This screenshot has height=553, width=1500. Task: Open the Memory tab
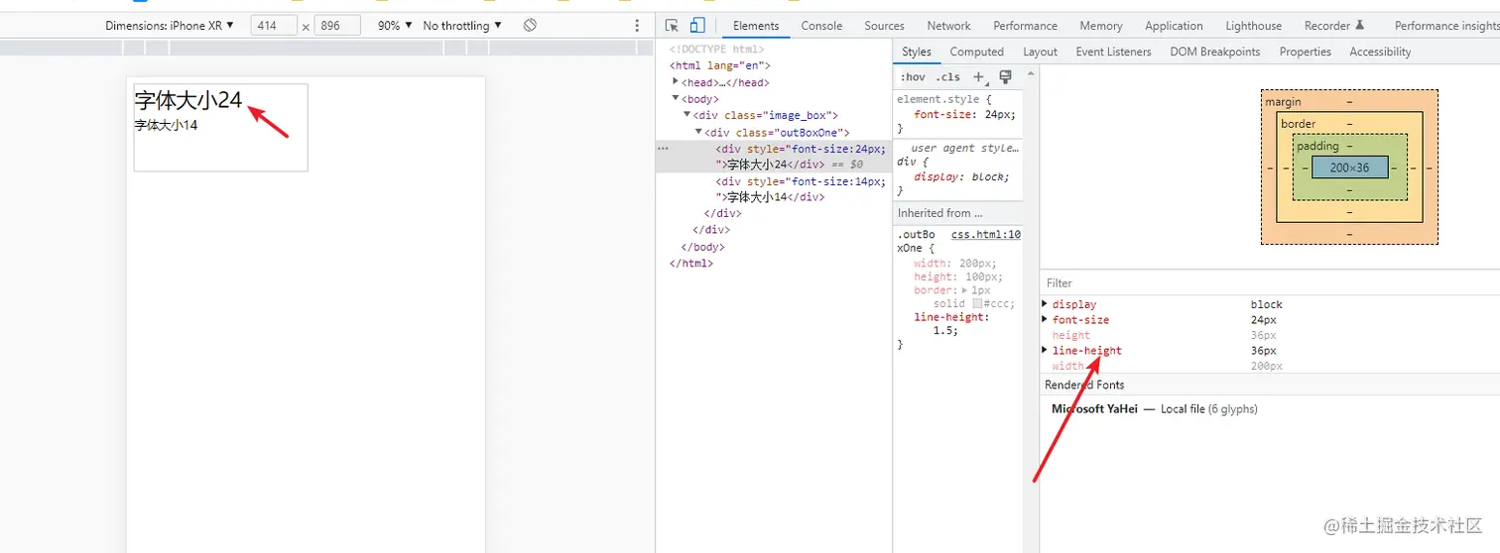(1101, 26)
